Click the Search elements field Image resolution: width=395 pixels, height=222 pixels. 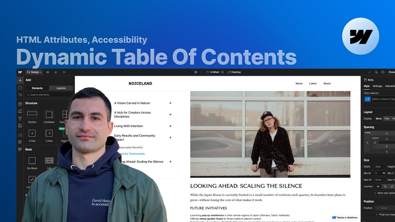[x=49, y=95]
